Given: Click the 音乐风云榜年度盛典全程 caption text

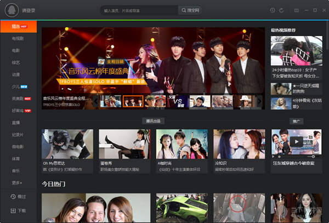Looking at the screenshot, I should (x=67, y=98).
